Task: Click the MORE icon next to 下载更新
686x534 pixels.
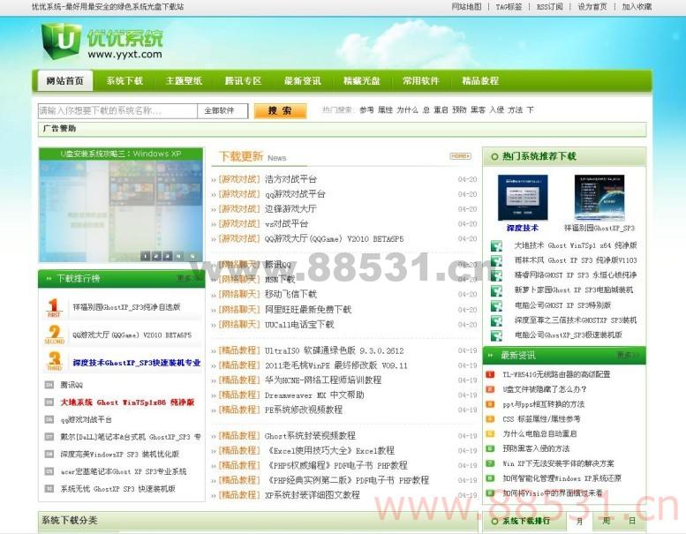Action: [460, 156]
